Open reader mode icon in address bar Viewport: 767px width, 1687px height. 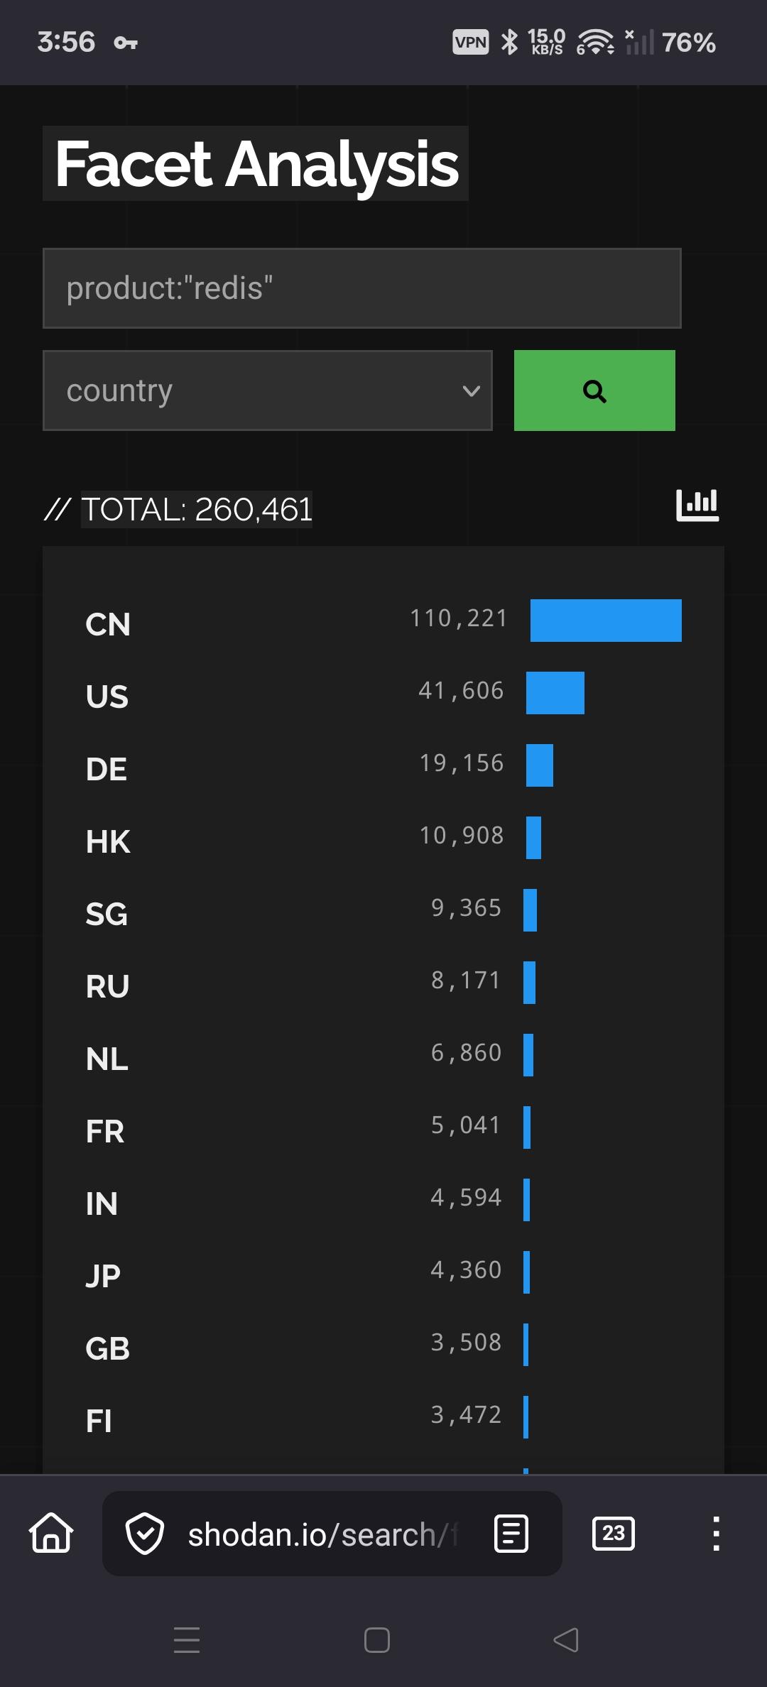point(511,1534)
